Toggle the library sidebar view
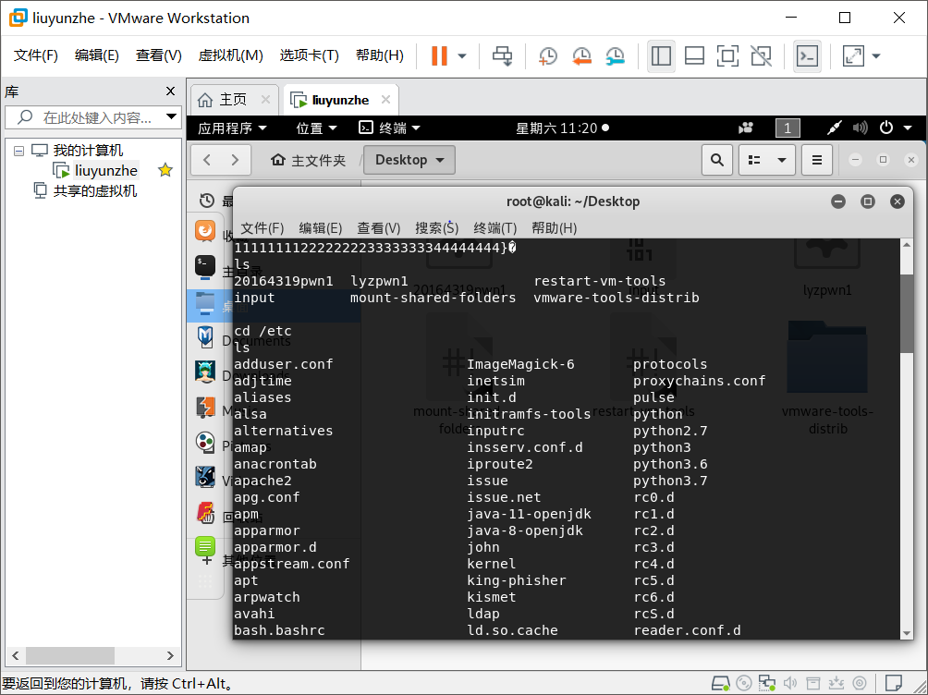The width and height of the screenshot is (928, 695). tap(661, 56)
